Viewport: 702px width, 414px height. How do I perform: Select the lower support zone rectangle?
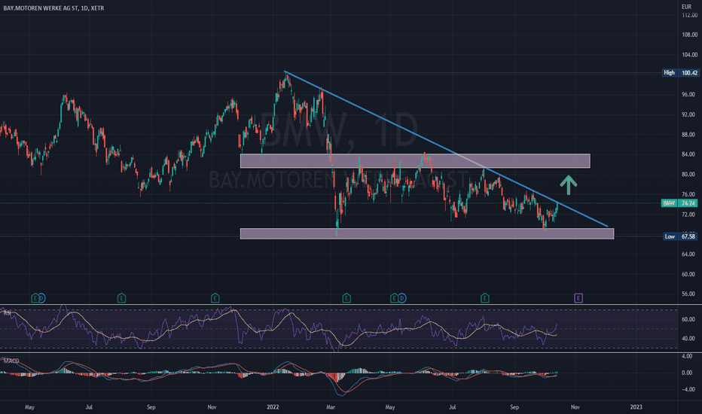[x=427, y=233]
